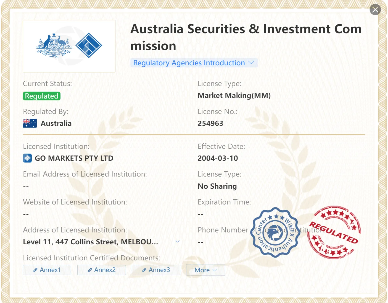Click the WikiFX Authentication Center seal
The image size is (388, 303).
click(x=275, y=232)
